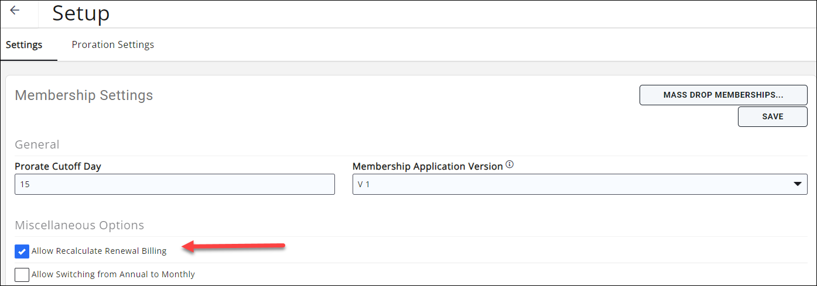Expand the Membership Application Version dropdown arrow
The image size is (817, 286).
pyautogui.click(x=797, y=184)
